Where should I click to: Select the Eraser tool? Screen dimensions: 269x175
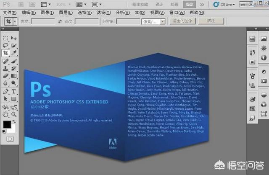pos(5,75)
